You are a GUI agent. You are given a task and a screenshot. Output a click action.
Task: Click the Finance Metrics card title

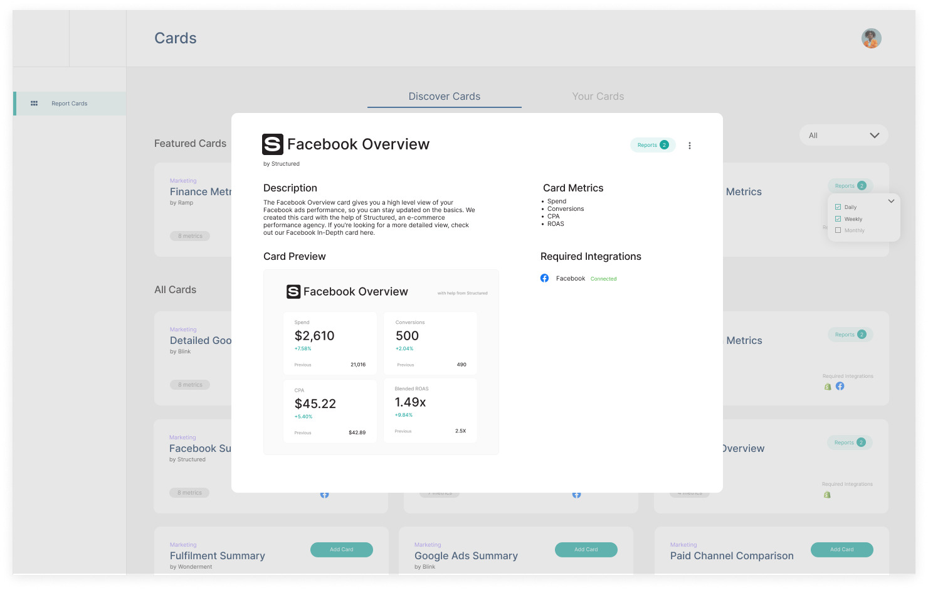(201, 192)
